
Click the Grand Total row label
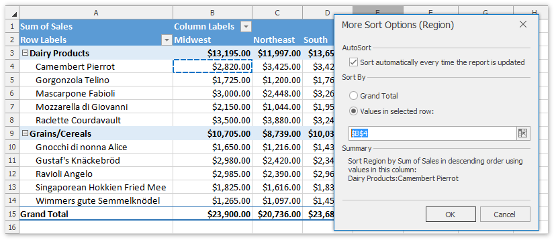pyautogui.click(x=96, y=214)
